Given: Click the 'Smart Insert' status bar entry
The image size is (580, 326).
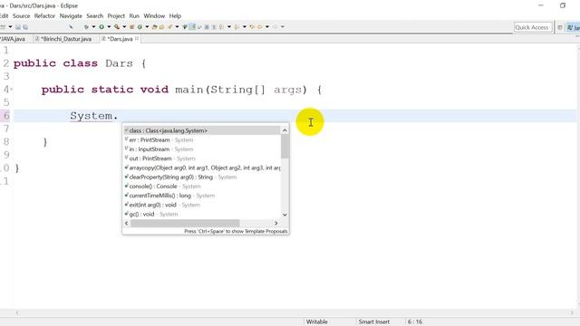Looking at the screenshot, I should 373,322.
